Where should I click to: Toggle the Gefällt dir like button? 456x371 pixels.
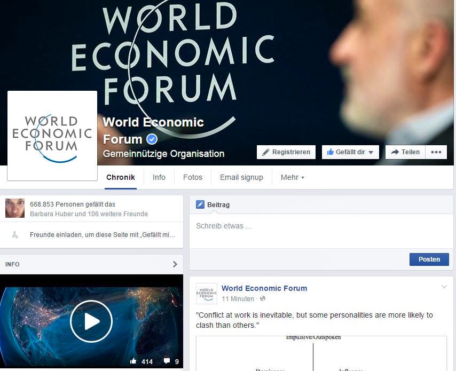point(350,152)
